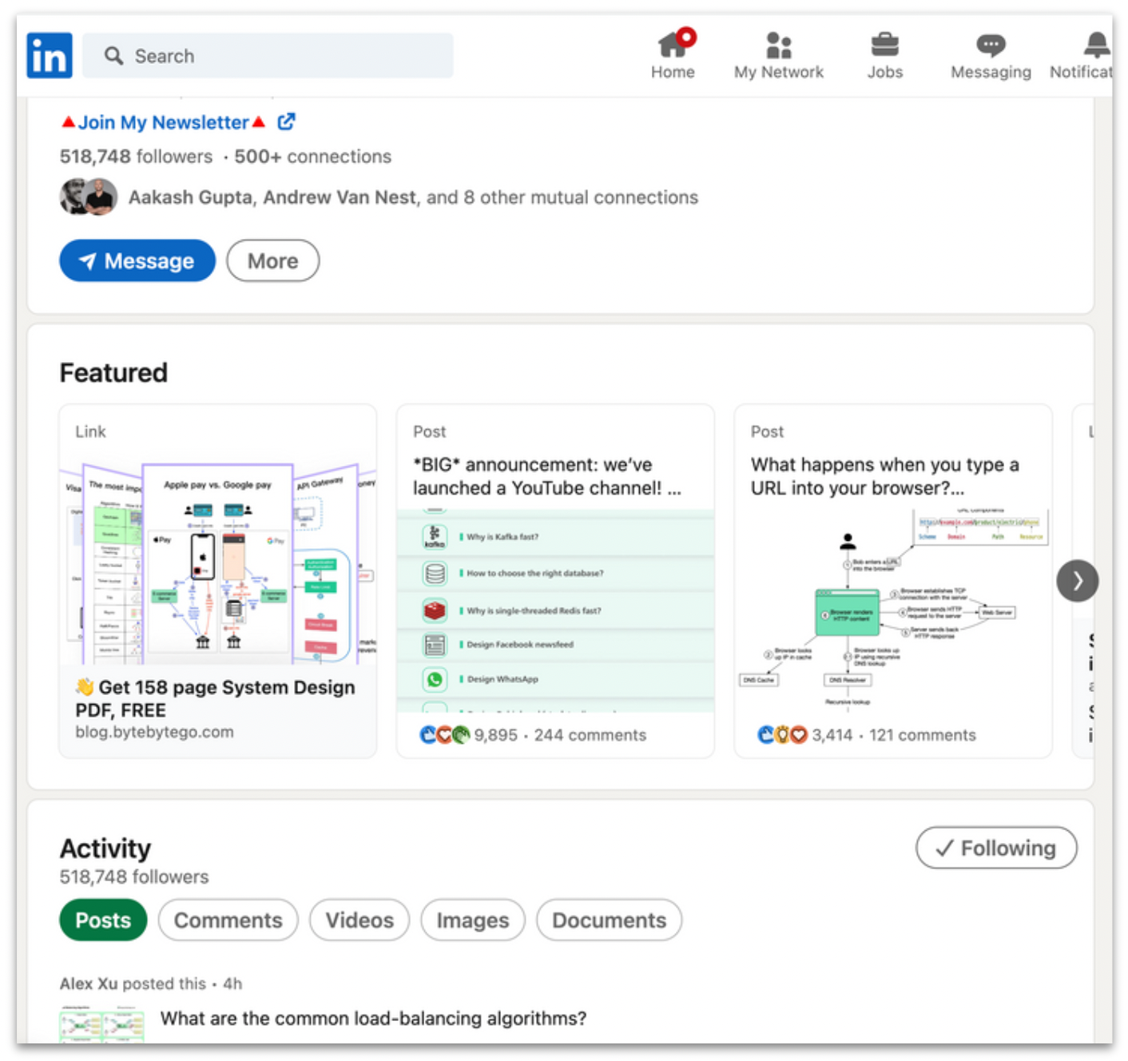The width and height of the screenshot is (1128, 1061).
Task: Click reaction icons on URL browser post
Action: (783, 735)
